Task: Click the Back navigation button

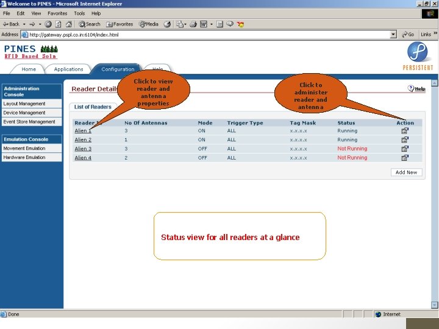Action: (x=11, y=24)
